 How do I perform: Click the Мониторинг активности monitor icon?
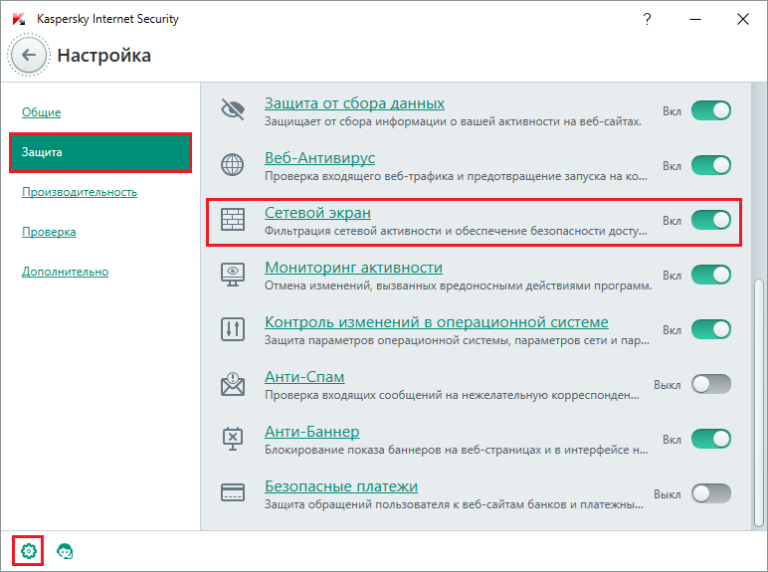click(x=234, y=275)
